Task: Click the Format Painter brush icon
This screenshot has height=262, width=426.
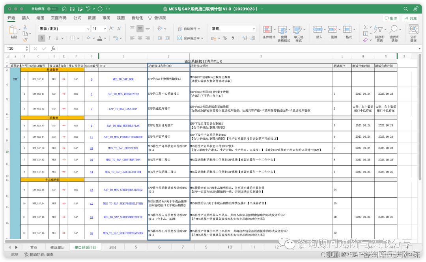Action: pyautogui.click(x=25, y=40)
